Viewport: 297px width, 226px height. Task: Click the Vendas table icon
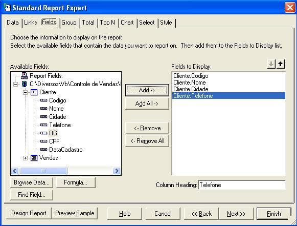(34, 158)
